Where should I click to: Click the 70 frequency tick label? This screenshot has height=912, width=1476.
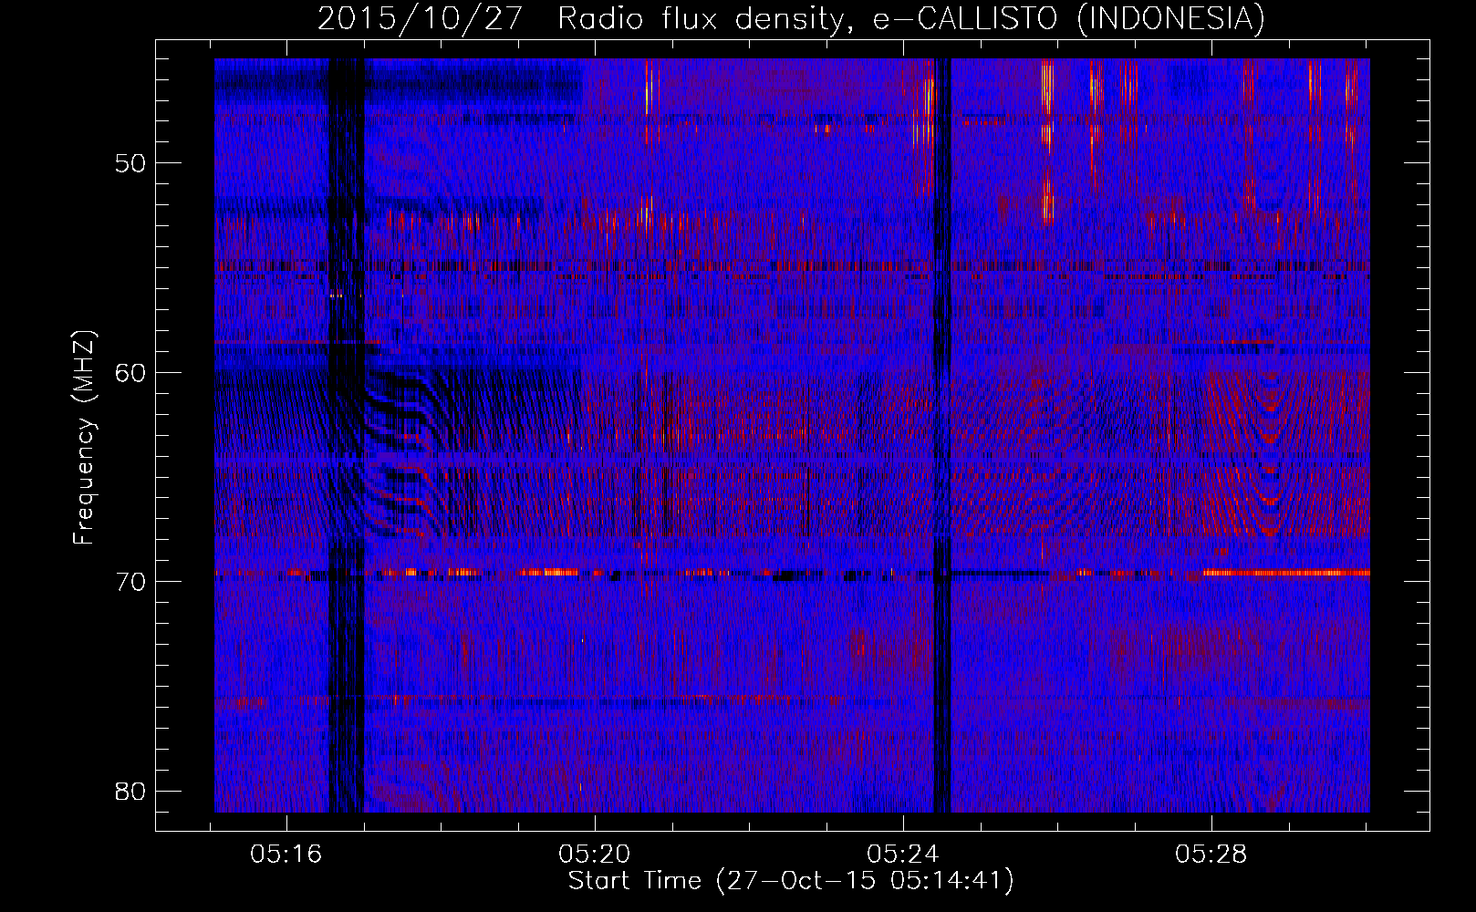[x=131, y=582]
